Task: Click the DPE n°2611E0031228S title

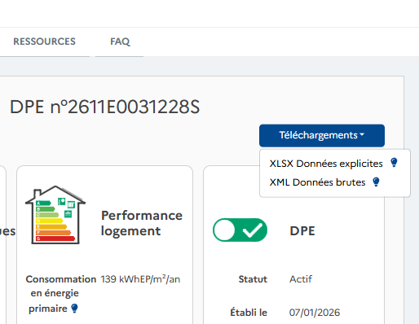Action: click(104, 107)
